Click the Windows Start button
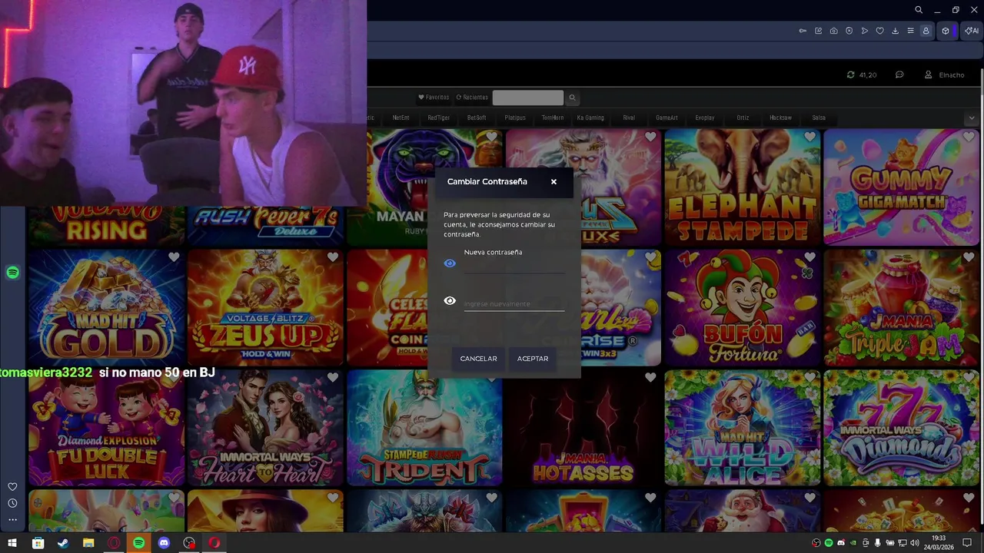Viewport: 984px width, 553px height. 12,543
